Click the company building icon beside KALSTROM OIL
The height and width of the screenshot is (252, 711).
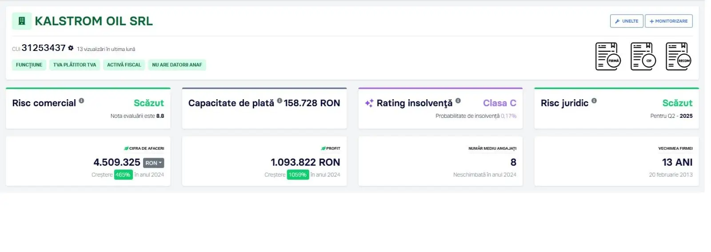point(21,21)
